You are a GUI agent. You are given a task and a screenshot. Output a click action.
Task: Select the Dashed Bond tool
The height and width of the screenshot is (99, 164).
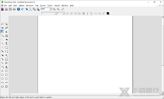(x=2, y=40)
